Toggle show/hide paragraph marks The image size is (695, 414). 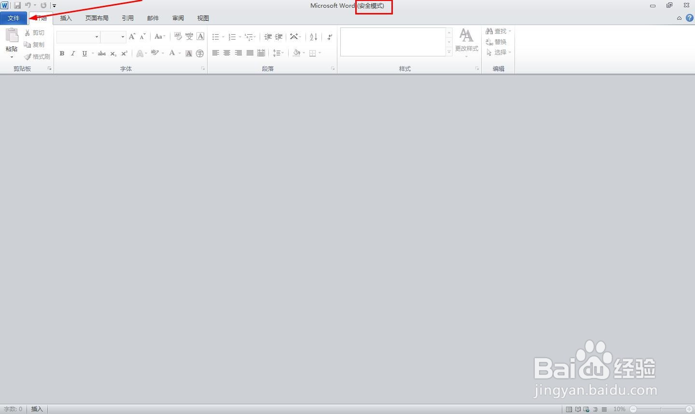tap(330, 37)
